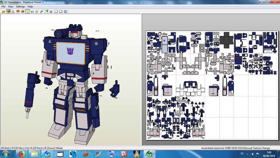Screen dimensions: 280x158
Task: Click the printer icon in toolbar
Action: [x=51, y=11]
